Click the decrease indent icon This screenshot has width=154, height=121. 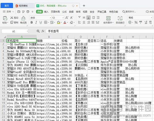click(x=93, y=18)
